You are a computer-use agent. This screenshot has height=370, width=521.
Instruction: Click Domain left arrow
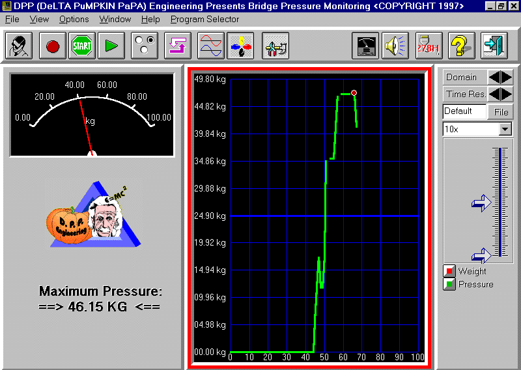click(x=494, y=77)
